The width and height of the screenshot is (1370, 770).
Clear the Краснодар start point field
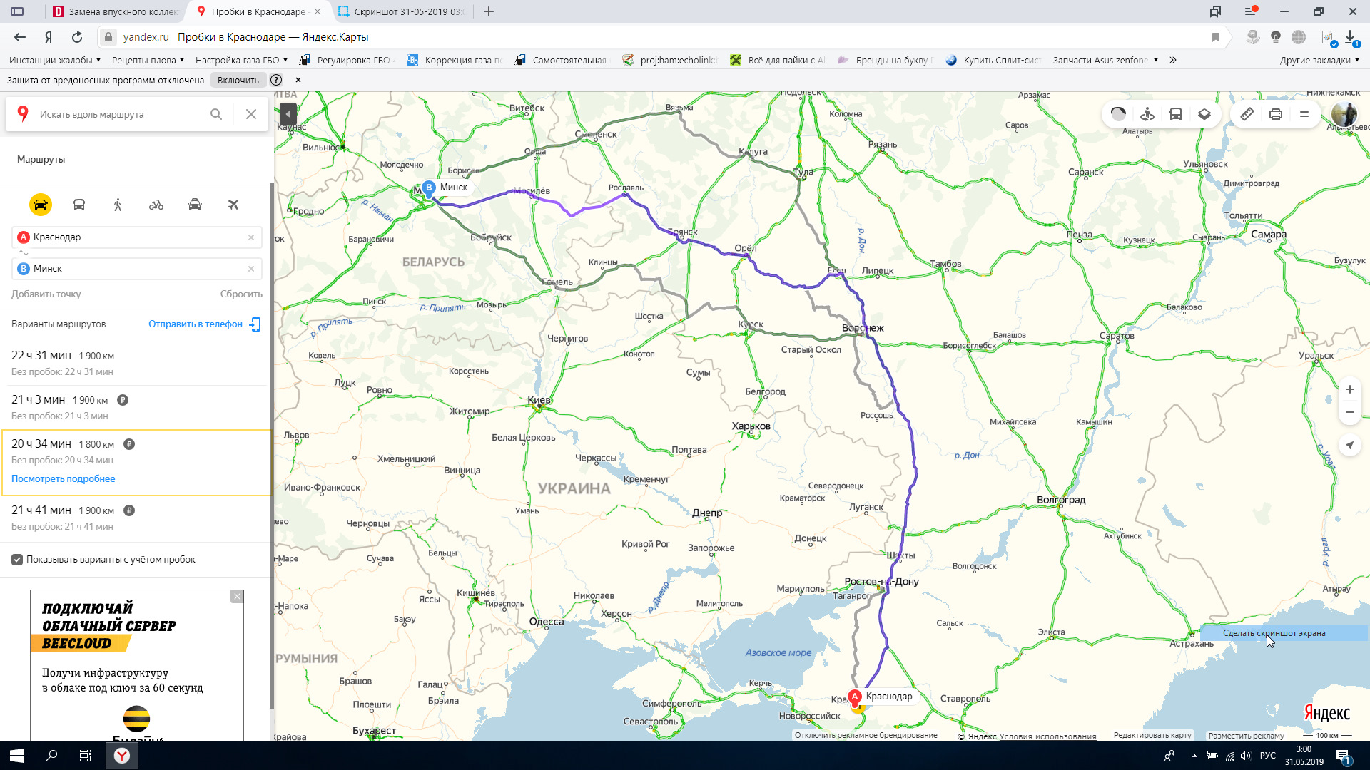(251, 237)
